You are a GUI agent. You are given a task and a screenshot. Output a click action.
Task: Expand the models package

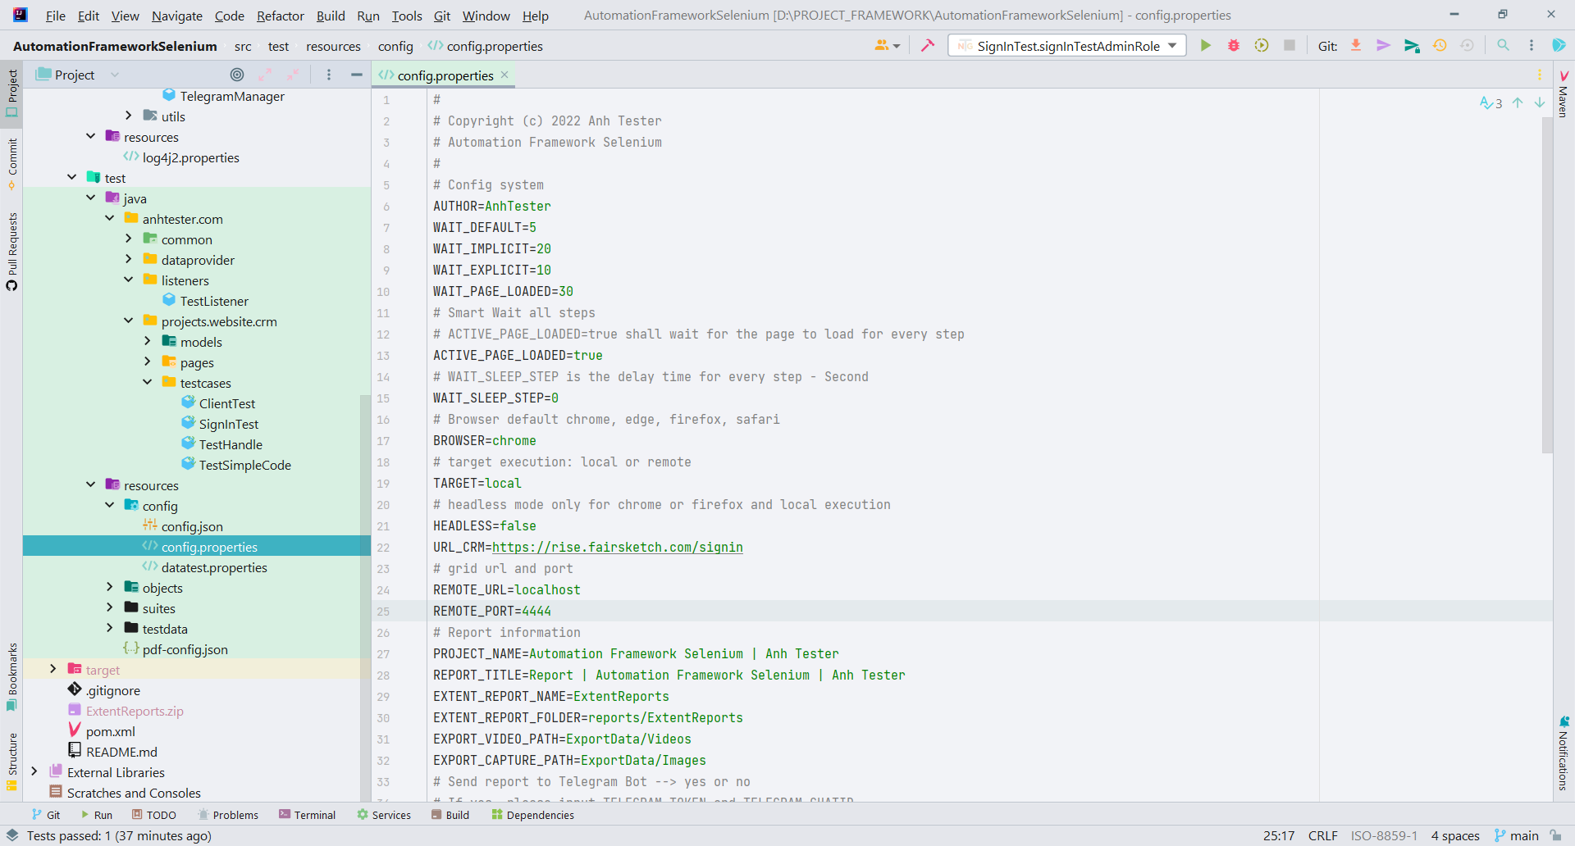[147, 341]
